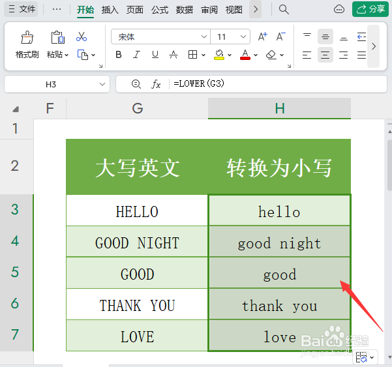
Task: Switch to the 数据 Data tab
Action: [x=185, y=10]
